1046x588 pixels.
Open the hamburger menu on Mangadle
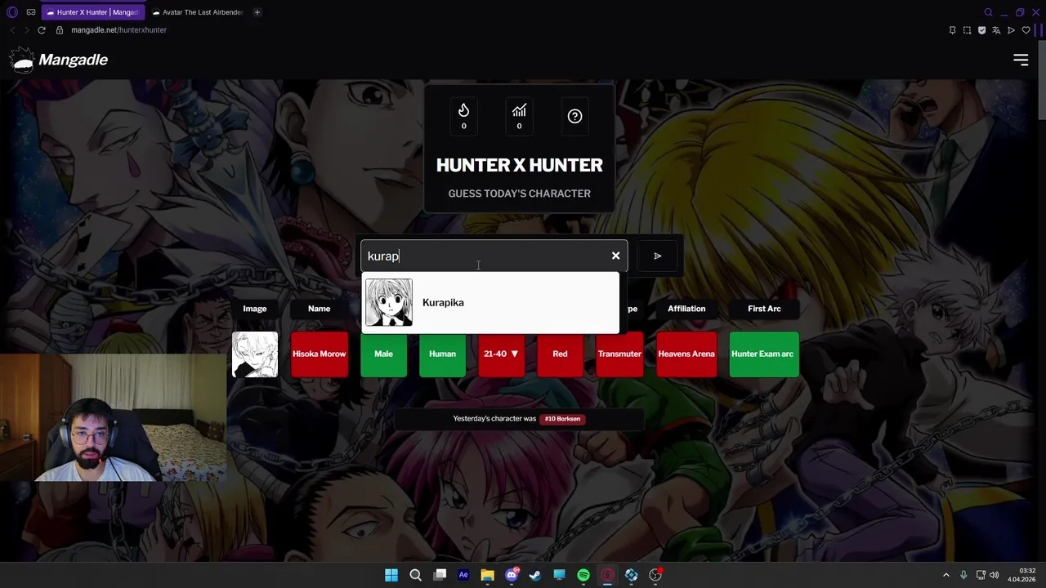click(x=1021, y=60)
